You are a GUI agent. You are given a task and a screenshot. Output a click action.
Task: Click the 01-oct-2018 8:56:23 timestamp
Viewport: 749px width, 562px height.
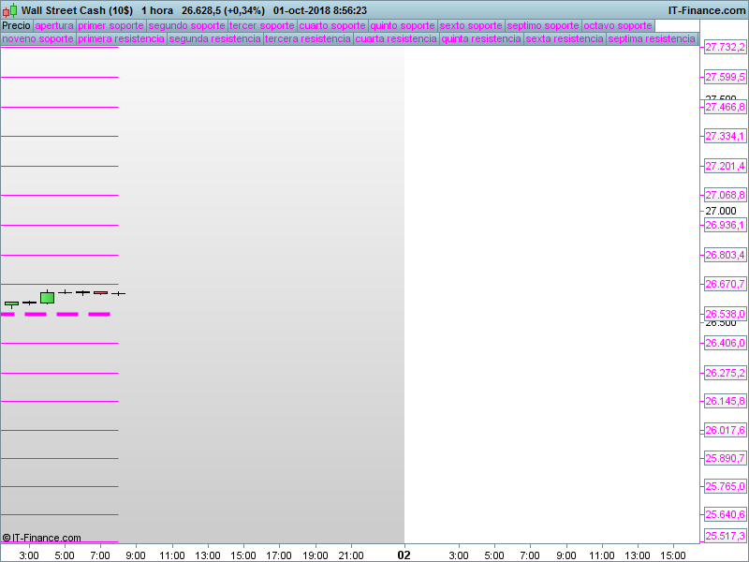(320, 10)
